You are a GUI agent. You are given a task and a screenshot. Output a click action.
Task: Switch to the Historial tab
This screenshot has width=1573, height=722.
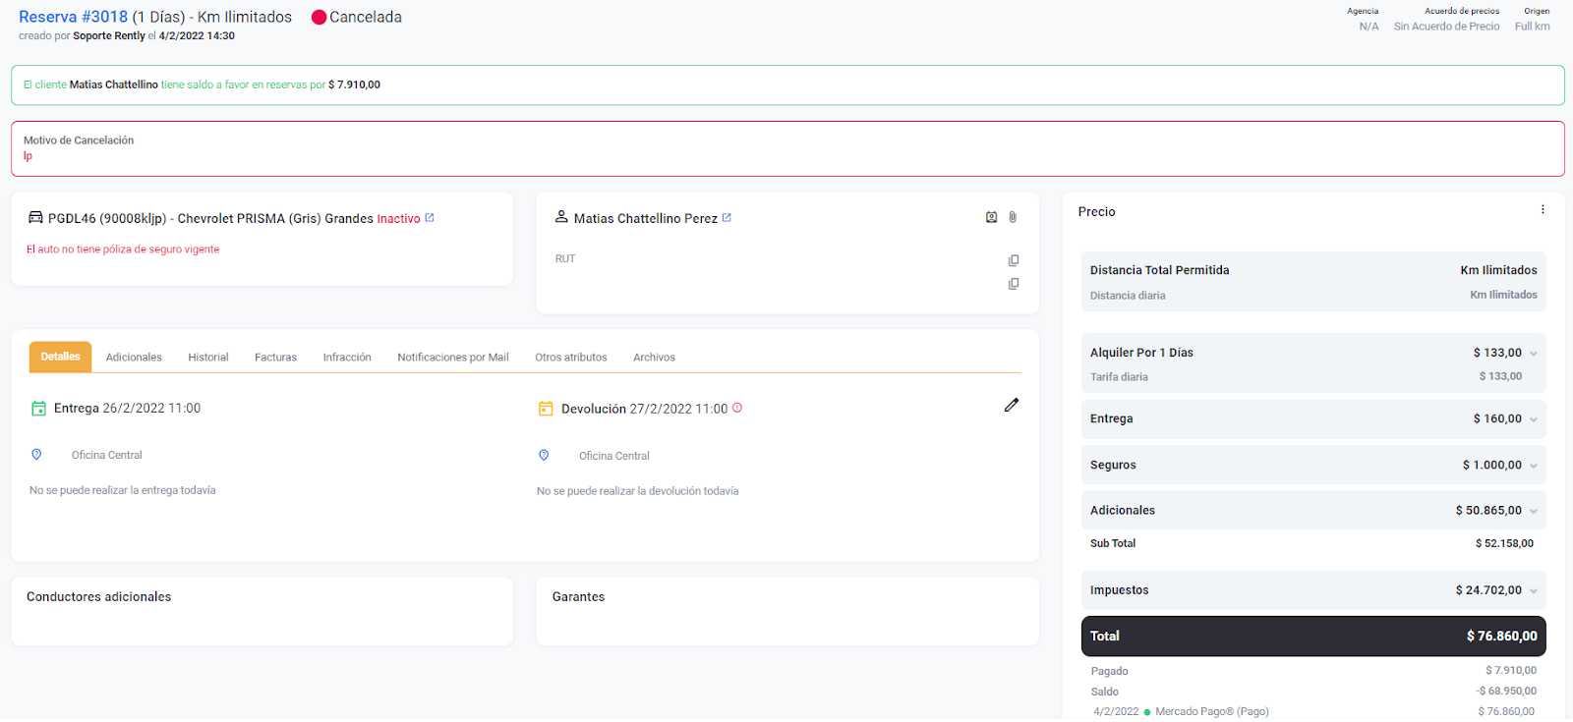pos(208,358)
